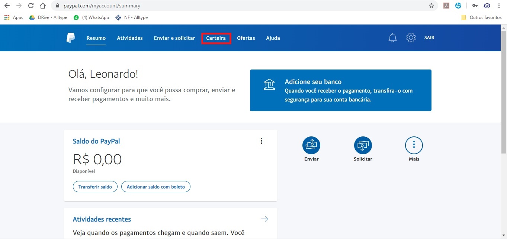Open the DRive - Alltype bookmark

(48, 17)
